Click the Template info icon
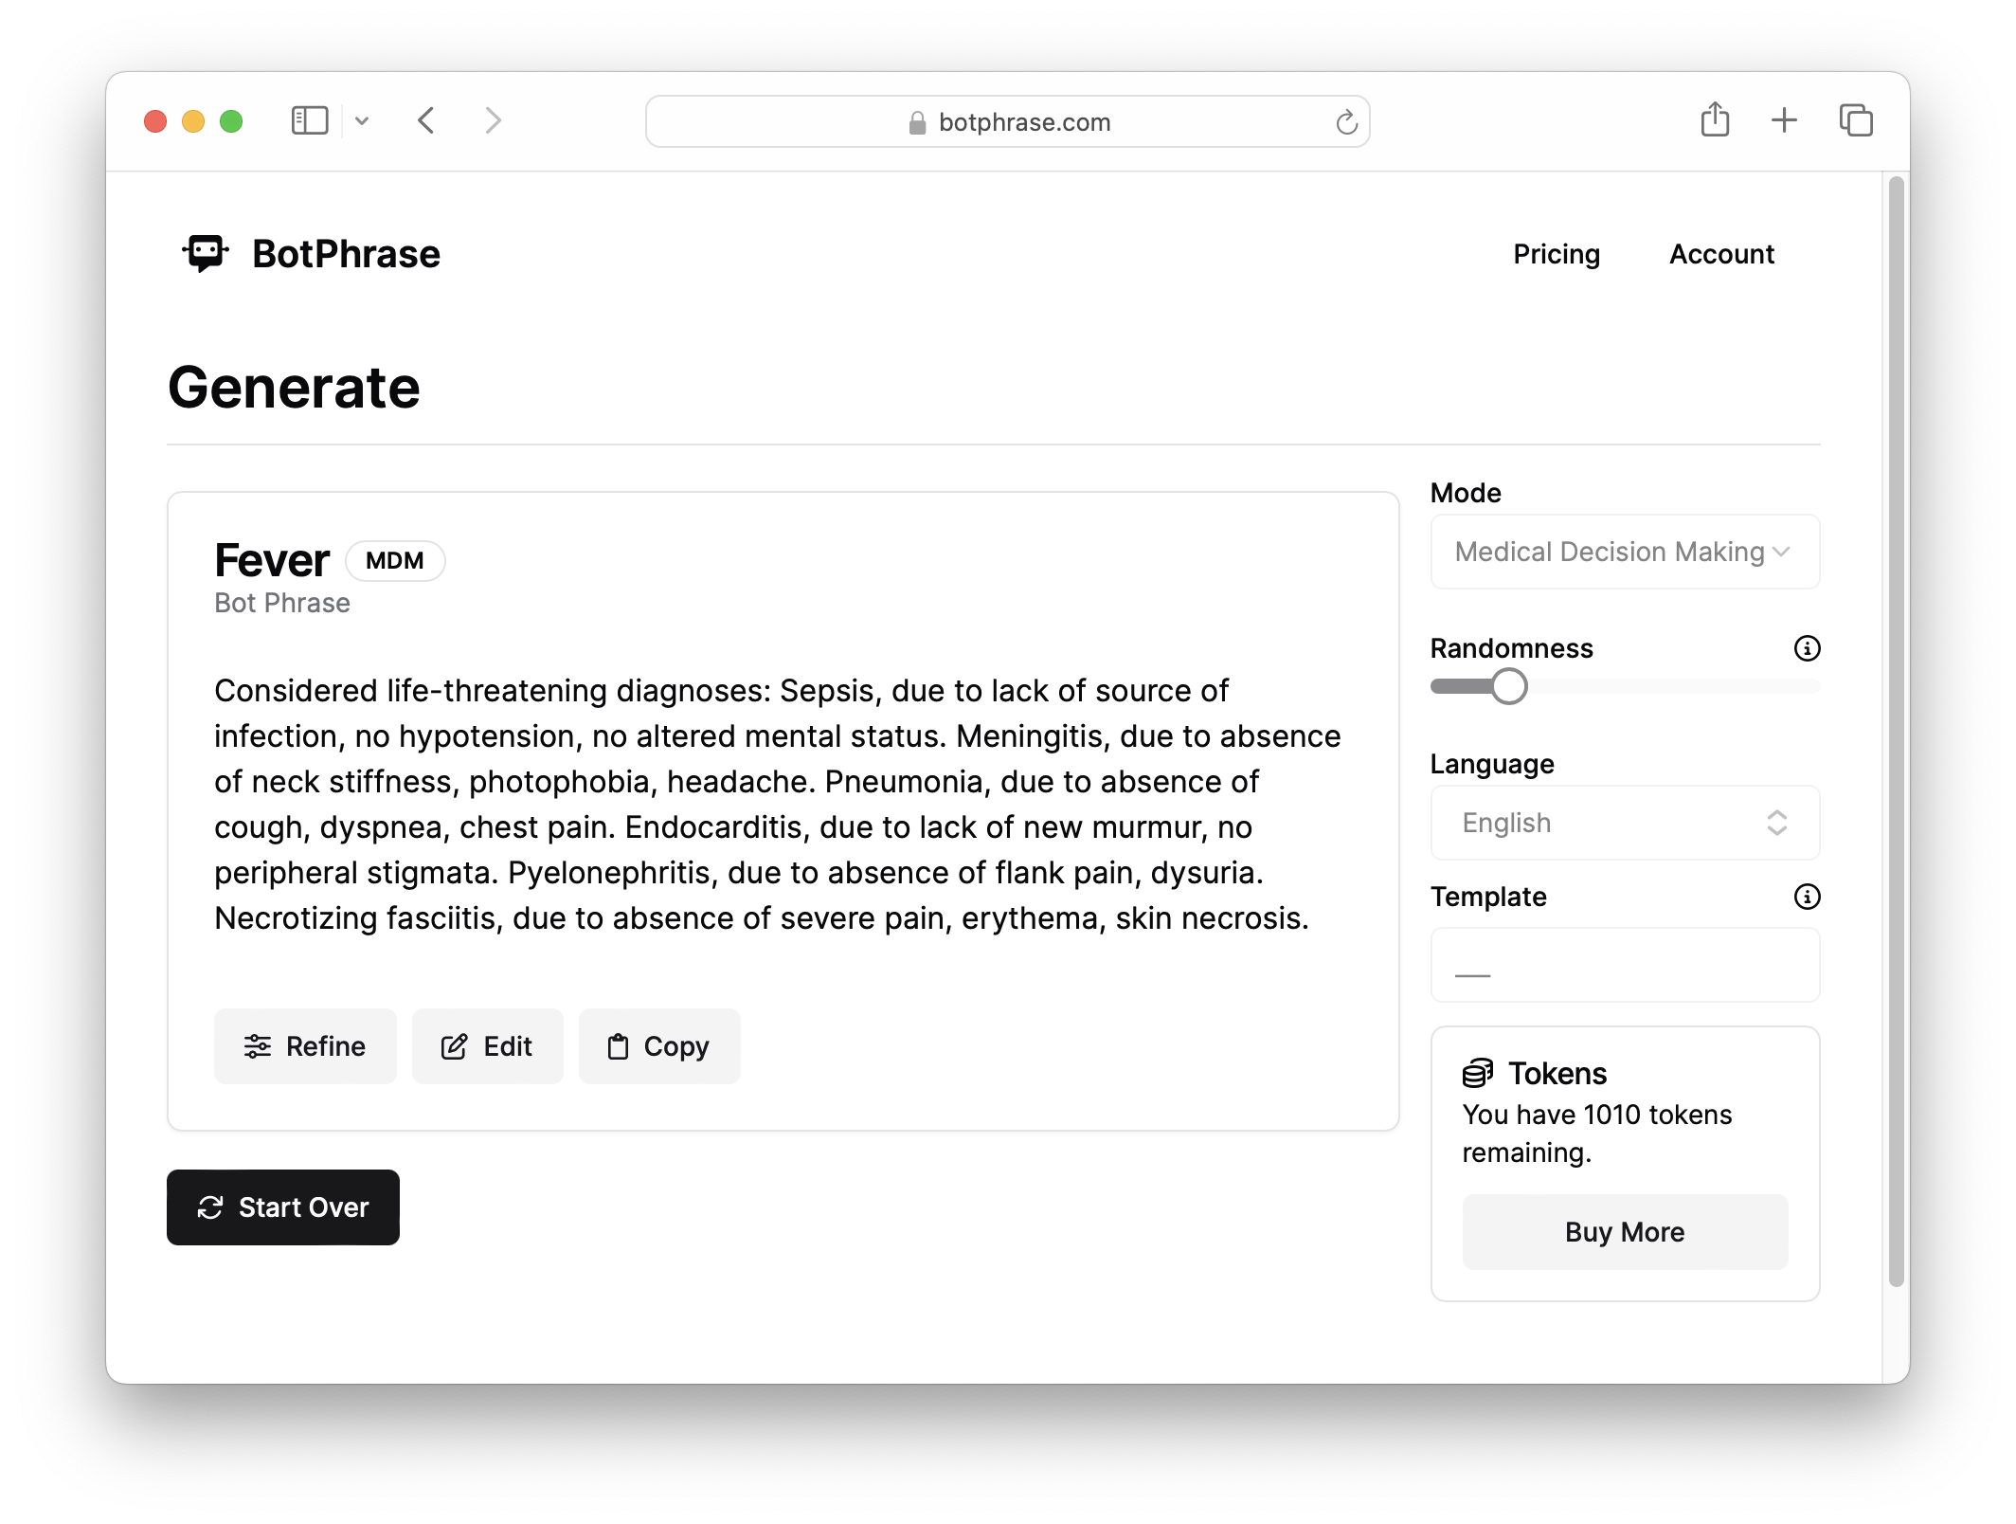 (1807, 897)
